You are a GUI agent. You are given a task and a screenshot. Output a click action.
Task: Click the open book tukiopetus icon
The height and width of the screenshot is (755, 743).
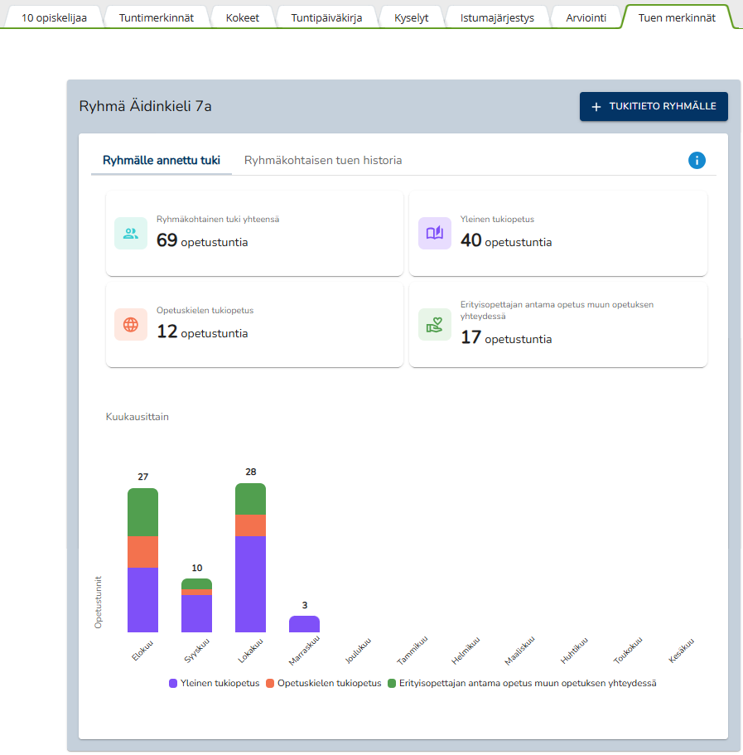point(435,234)
